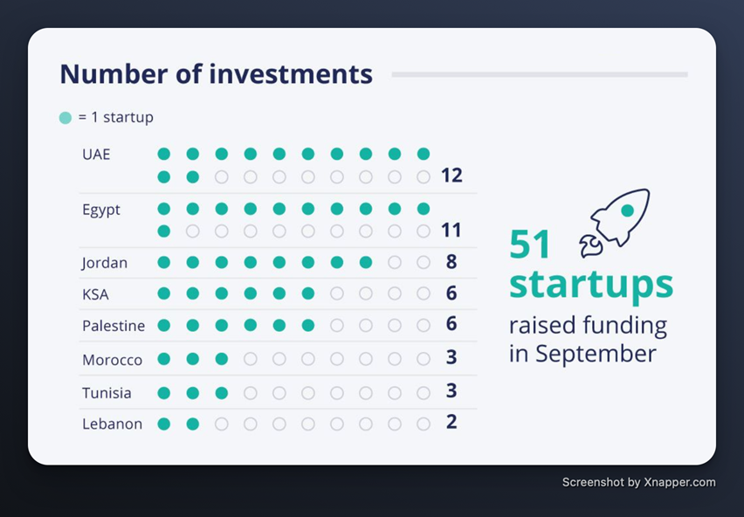Select the UAE country label
The image size is (744, 517).
tap(96, 155)
